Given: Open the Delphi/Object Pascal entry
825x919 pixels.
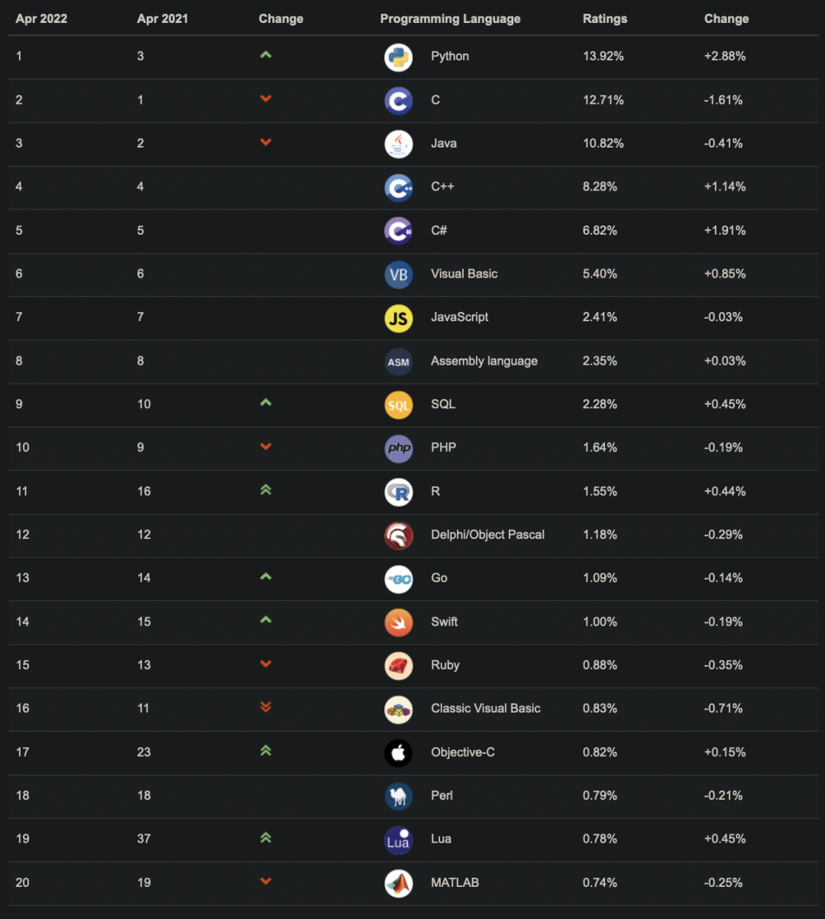Looking at the screenshot, I should coord(488,534).
